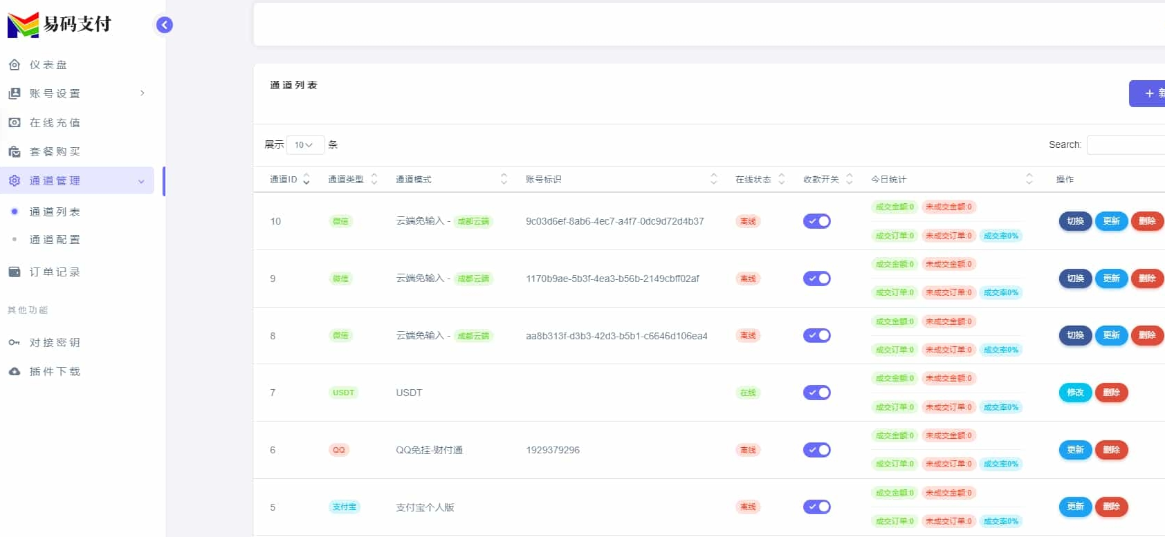Sort by 通道类型 column arrows
Image resolution: width=1165 pixels, height=537 pixels.
pos(374,179)
